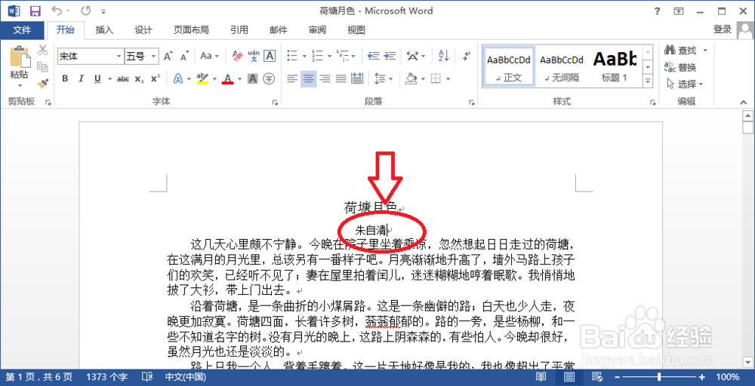Screen dimensions: 755x386
Task: Increase font size with grow font icon
Action: (x=168, y=57)
